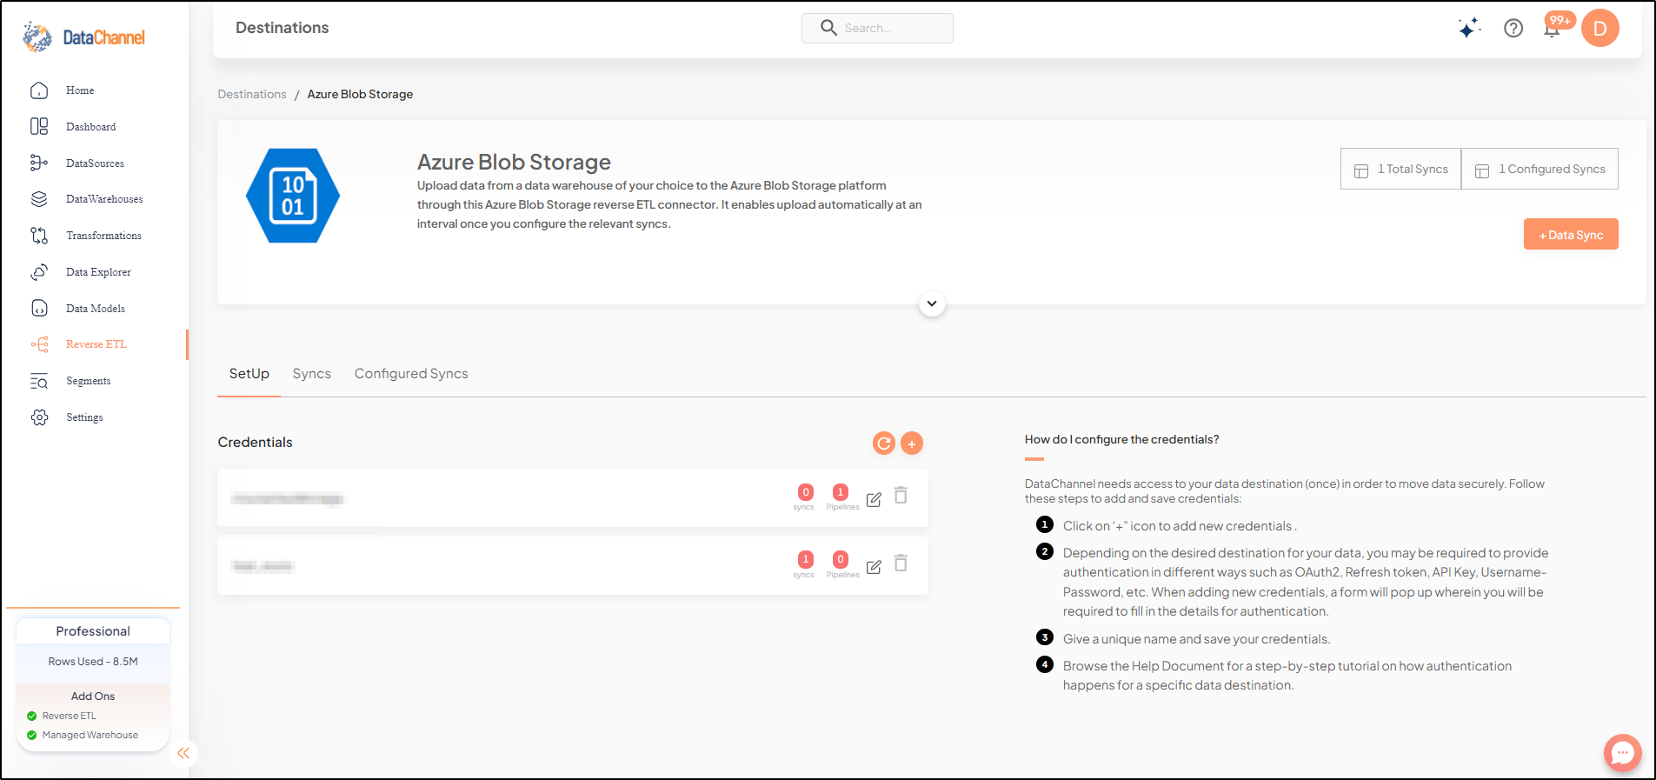Viewport: 1656px width, 780px height.
Task: Switch to the Configured Syncs tab
Action: (411, 374)
